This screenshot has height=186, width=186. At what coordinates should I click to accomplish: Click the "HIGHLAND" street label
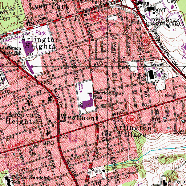click(x=75, y=68)
